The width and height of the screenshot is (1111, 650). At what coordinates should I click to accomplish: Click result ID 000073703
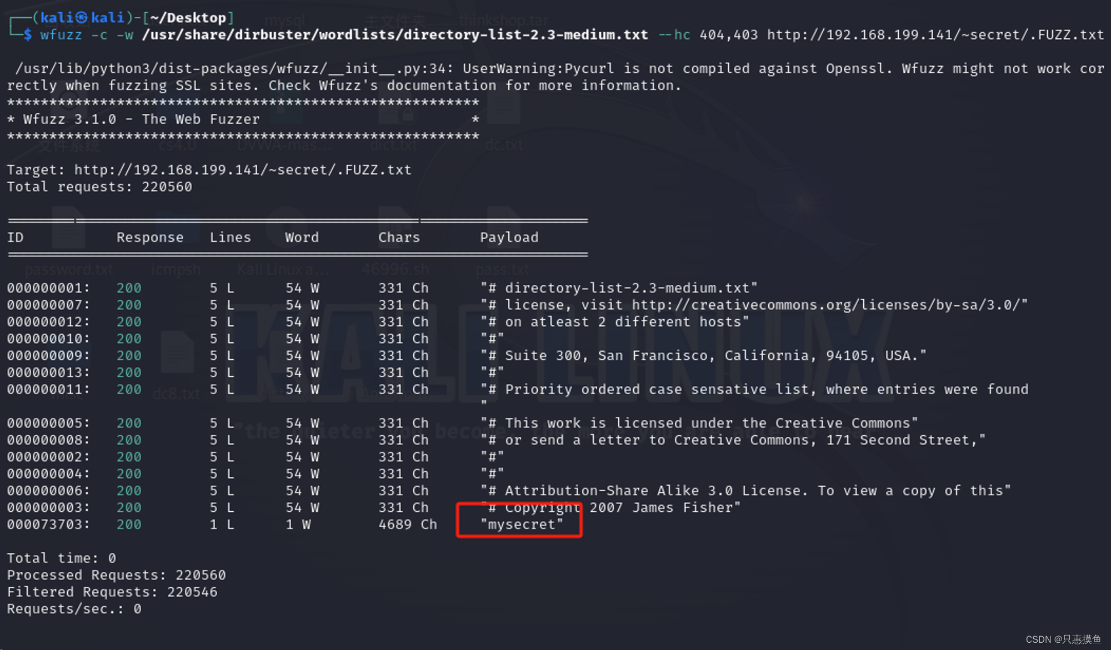click(x=48, y=525)
